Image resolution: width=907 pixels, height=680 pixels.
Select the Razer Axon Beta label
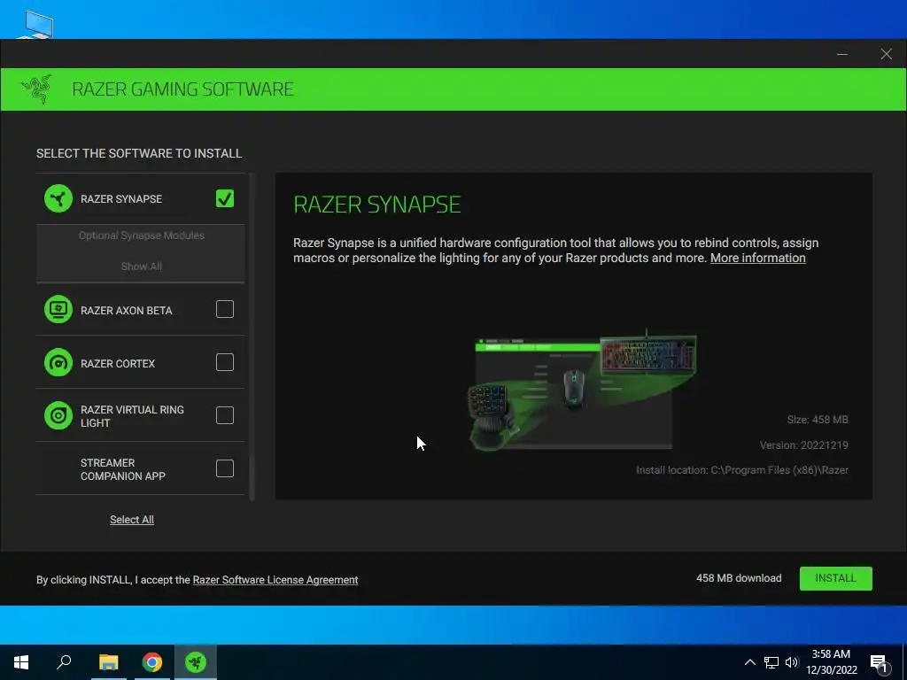pos(126,311)
